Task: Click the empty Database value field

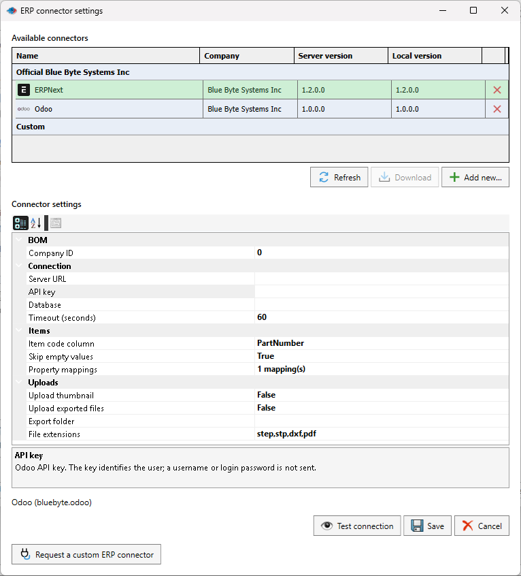Action: pos(382,304)
